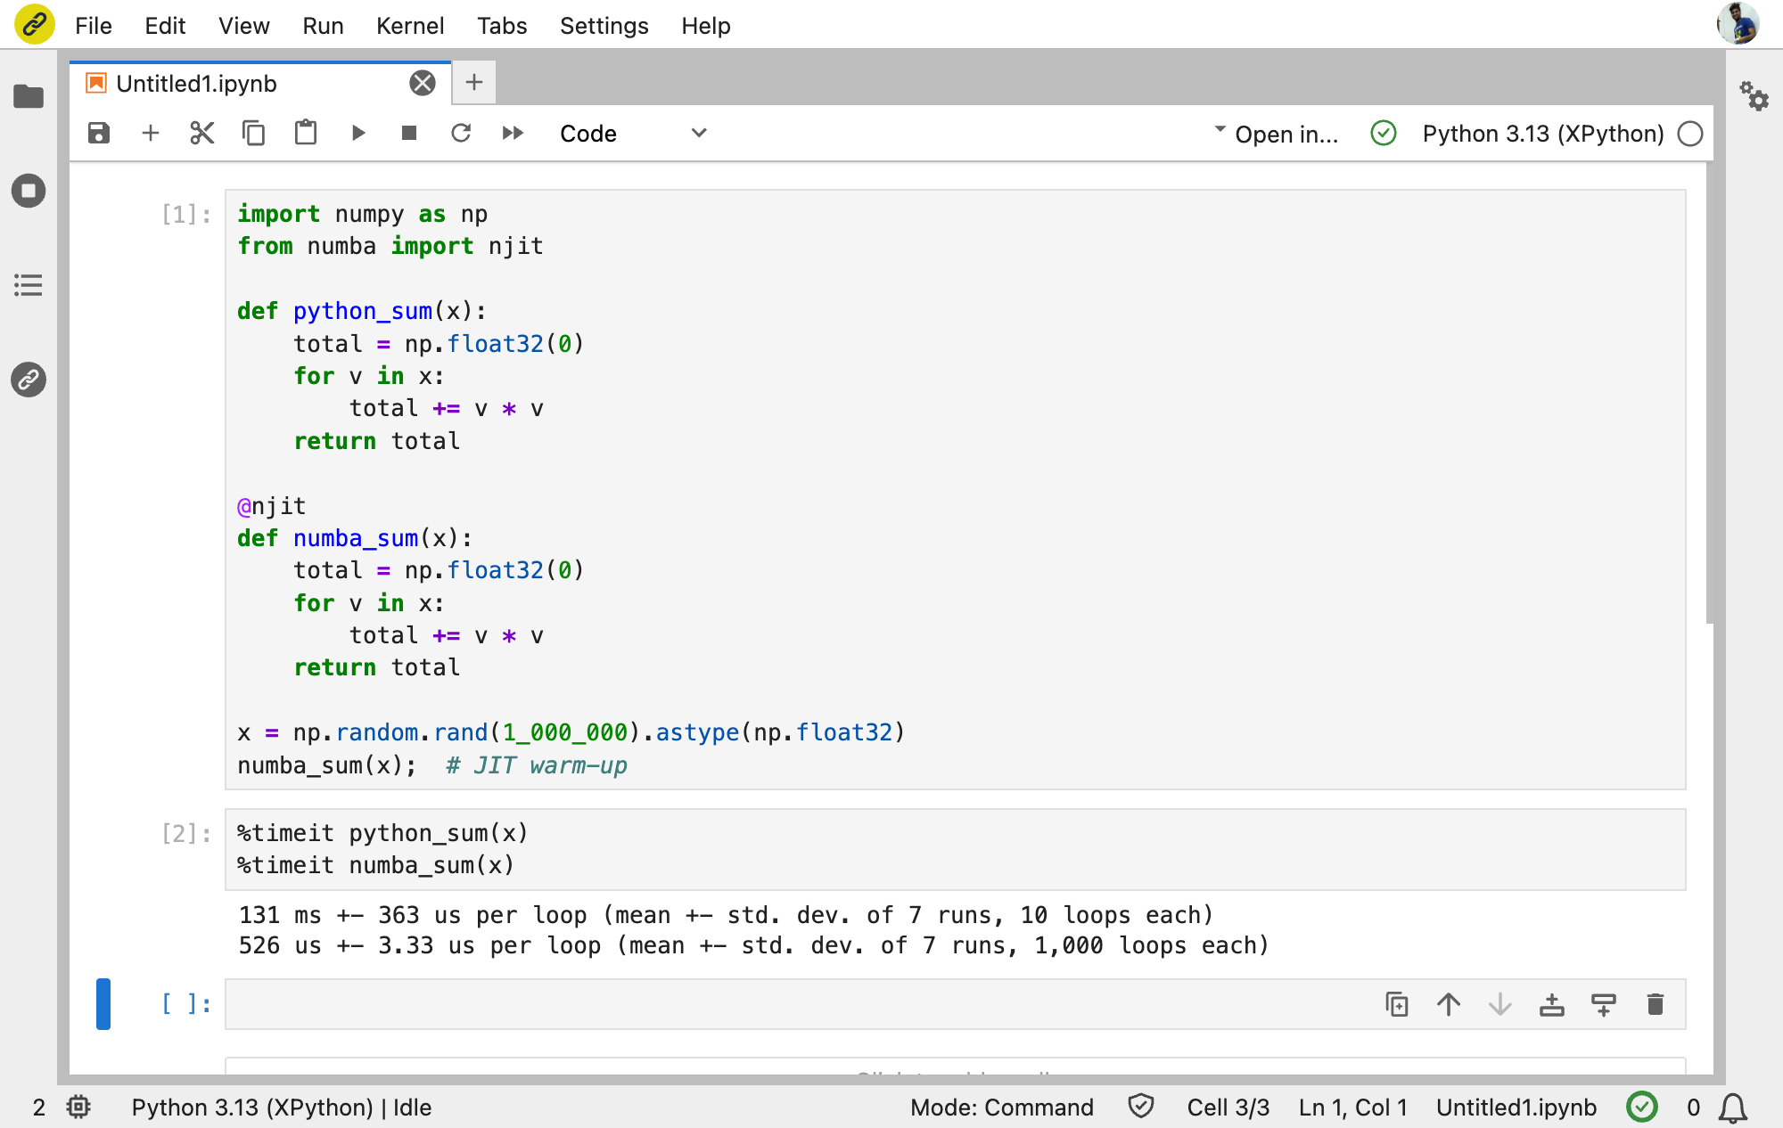Screen dimensions: 1783x1128
Task: Click the timeit output 131 ms line
Action: pos(726,915)
